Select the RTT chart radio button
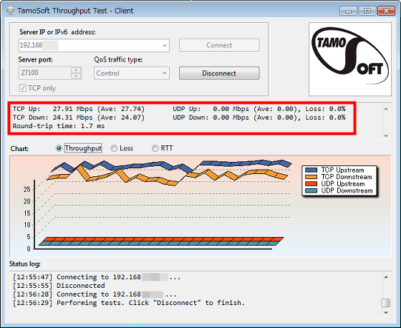Screen dimensions: 401x328 coord(155,148)
